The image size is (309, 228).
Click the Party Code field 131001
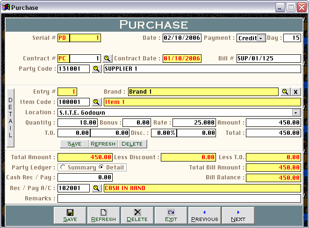coord(73,69)
